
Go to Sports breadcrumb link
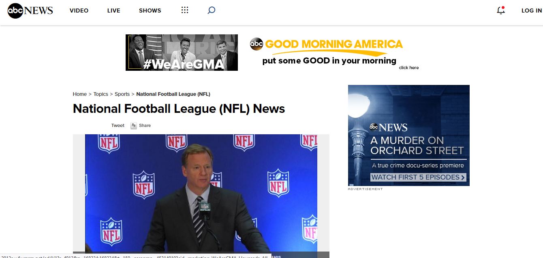point(122,94)
